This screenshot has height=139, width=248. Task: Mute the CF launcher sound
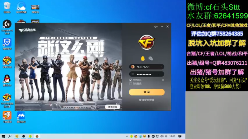coord(156,27)
